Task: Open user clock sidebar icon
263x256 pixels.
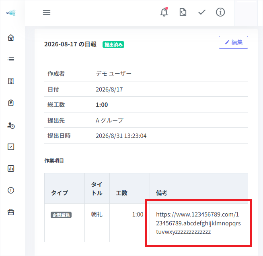Action: [x=11, y=125]
